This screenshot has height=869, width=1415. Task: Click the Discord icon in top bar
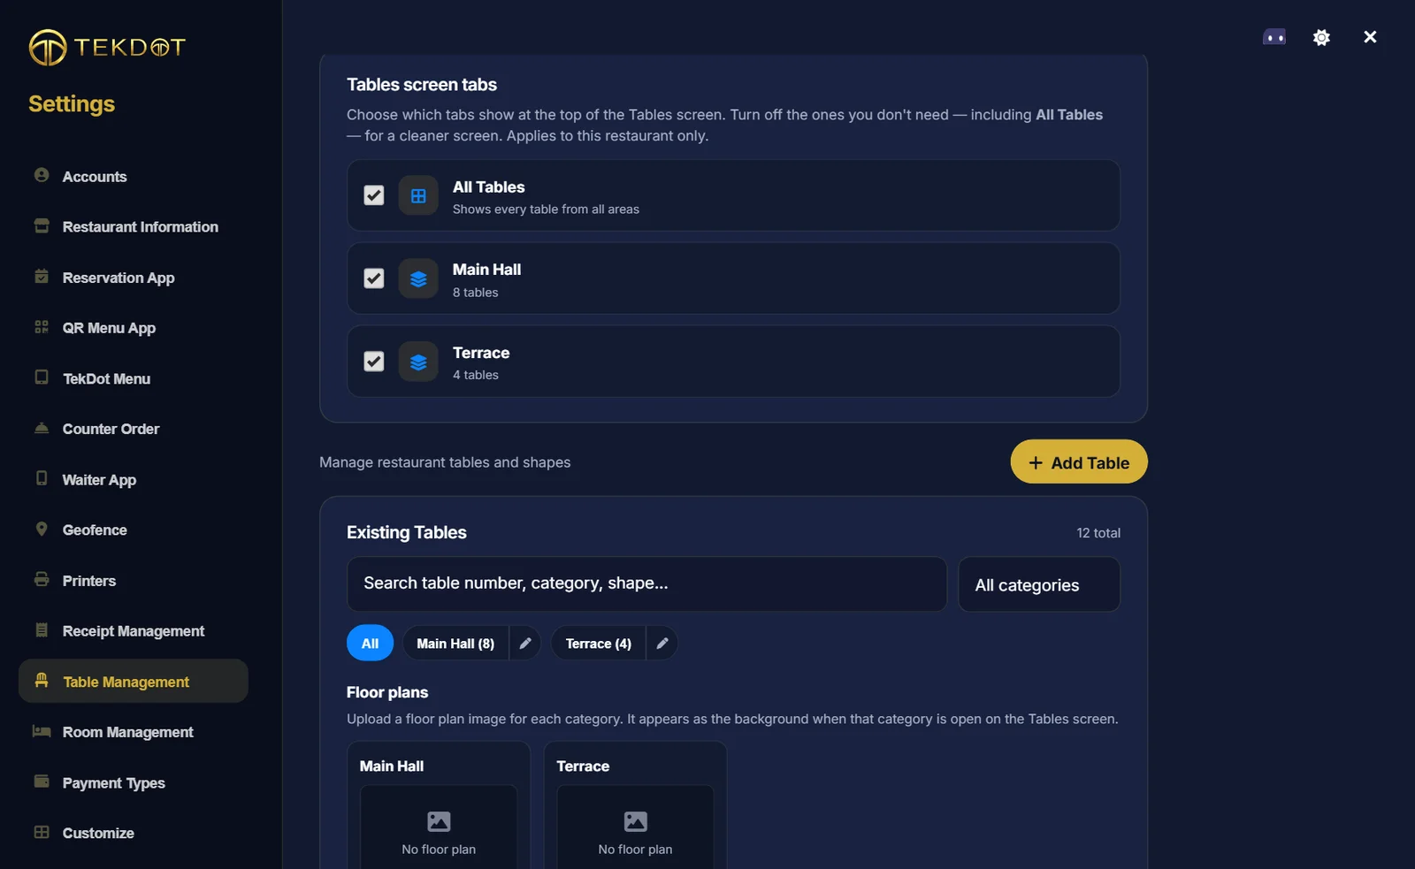point(1273,37)
